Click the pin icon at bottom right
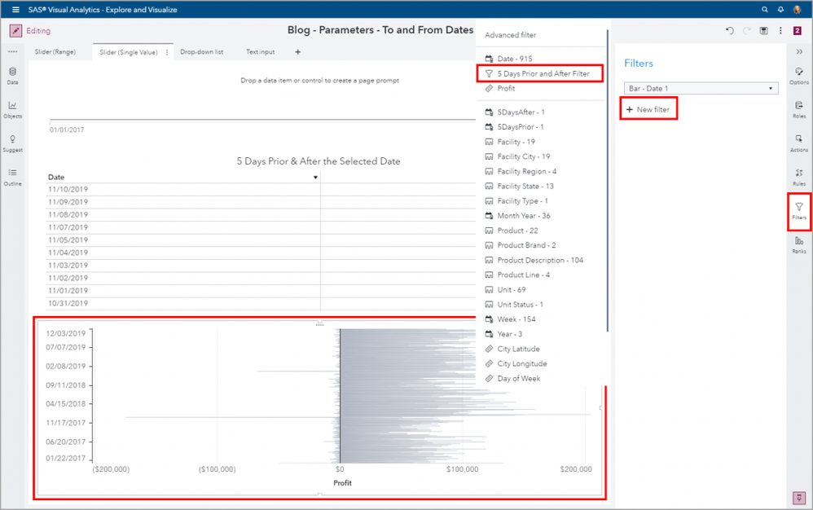This screenshot has width=813, height=510. click(799, 498)
